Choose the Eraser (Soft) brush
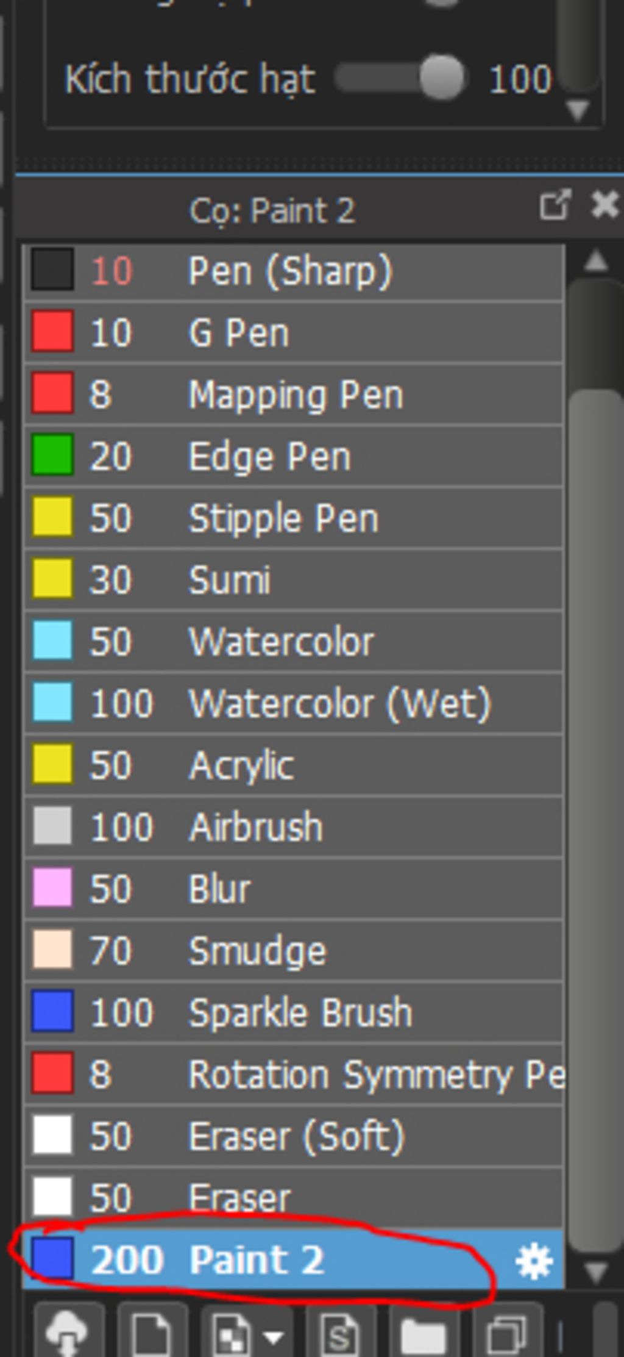This screenshot has width=624, height=1357. pyautogui.click(x=293, y=1136)
